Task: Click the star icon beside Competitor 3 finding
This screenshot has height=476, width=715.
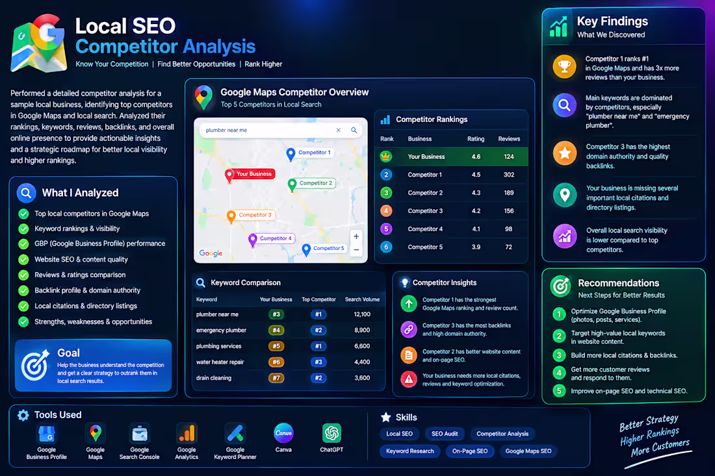Action: coord(564,153)
